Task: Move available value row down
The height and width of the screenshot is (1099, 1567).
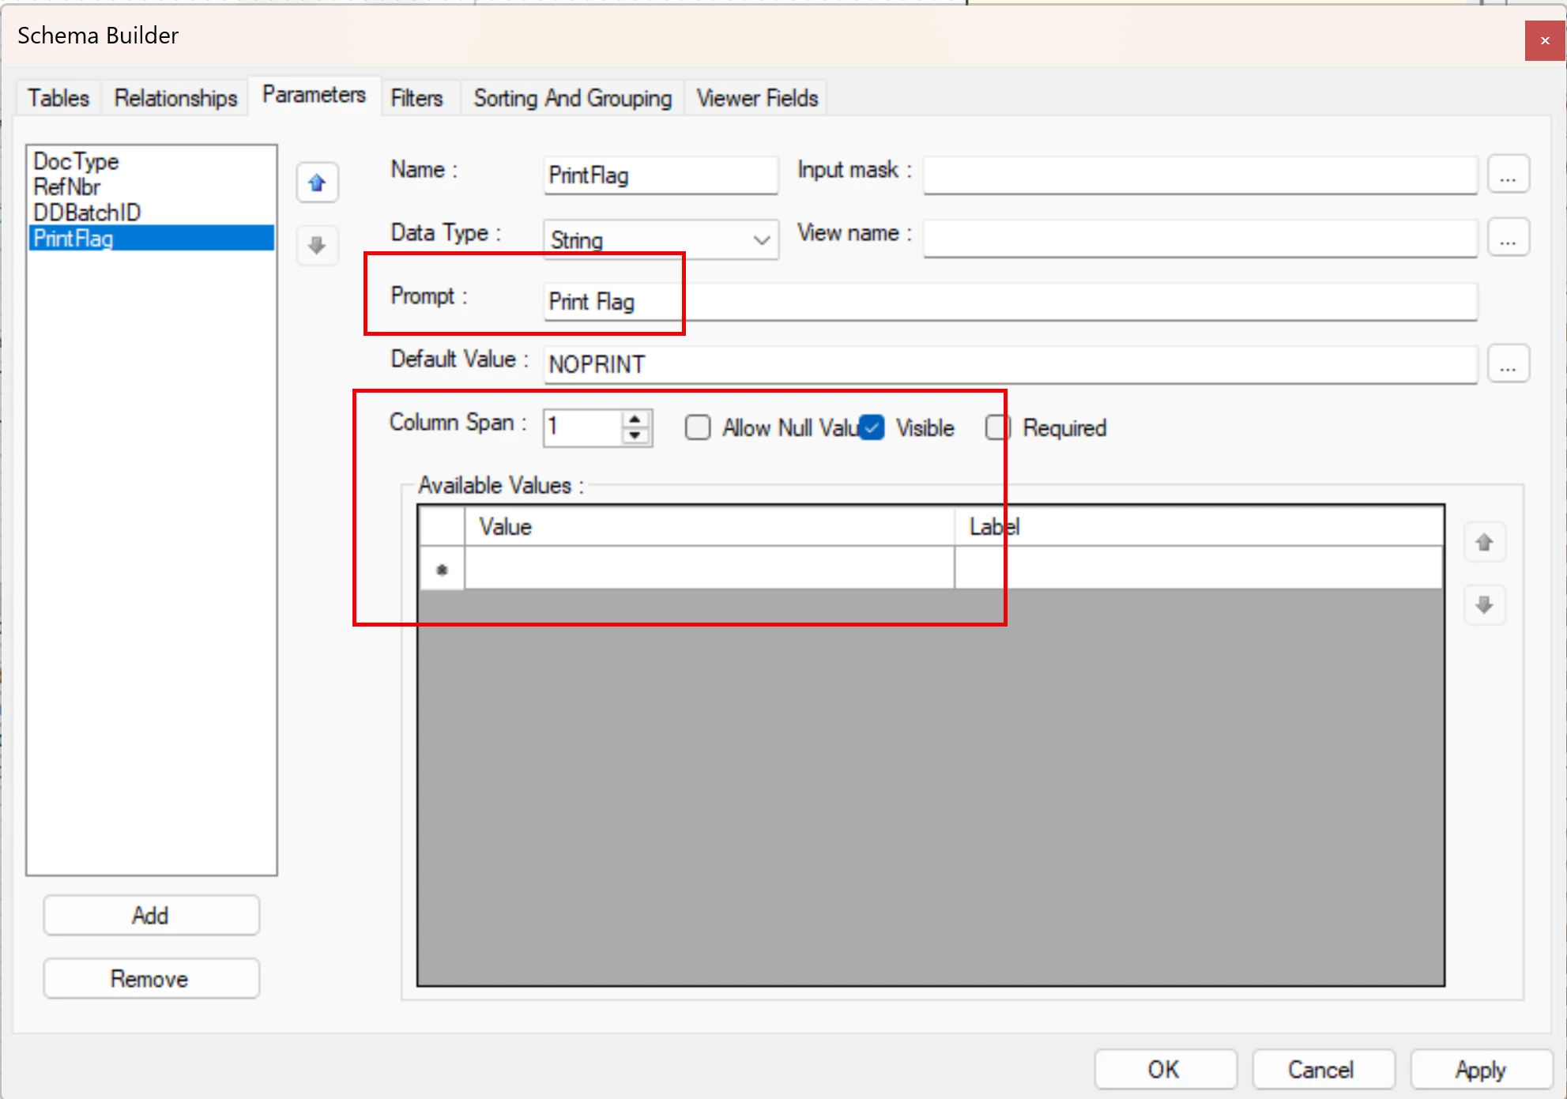Action: tap(1484, 605)
